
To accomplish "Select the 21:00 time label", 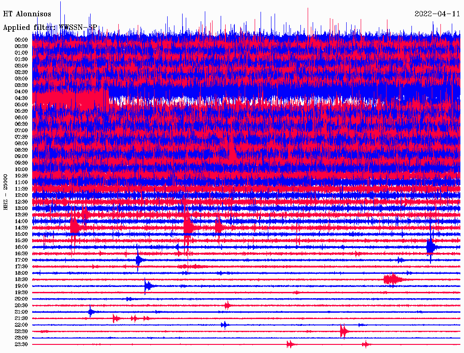I will tap(21, 312).
